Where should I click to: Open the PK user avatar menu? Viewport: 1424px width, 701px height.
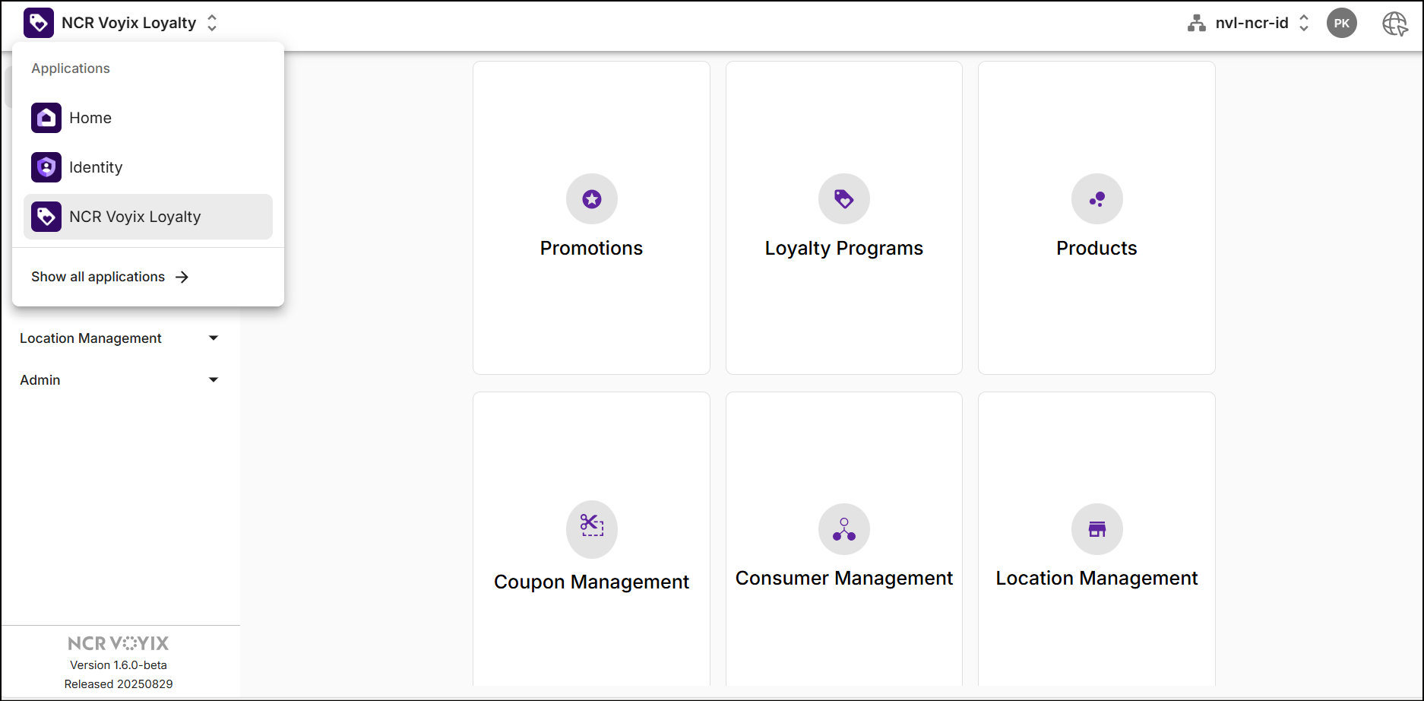pos(1341,24)
